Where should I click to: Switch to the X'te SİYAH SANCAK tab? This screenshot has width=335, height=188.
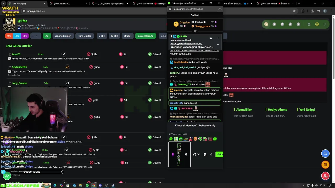(238, 4)
